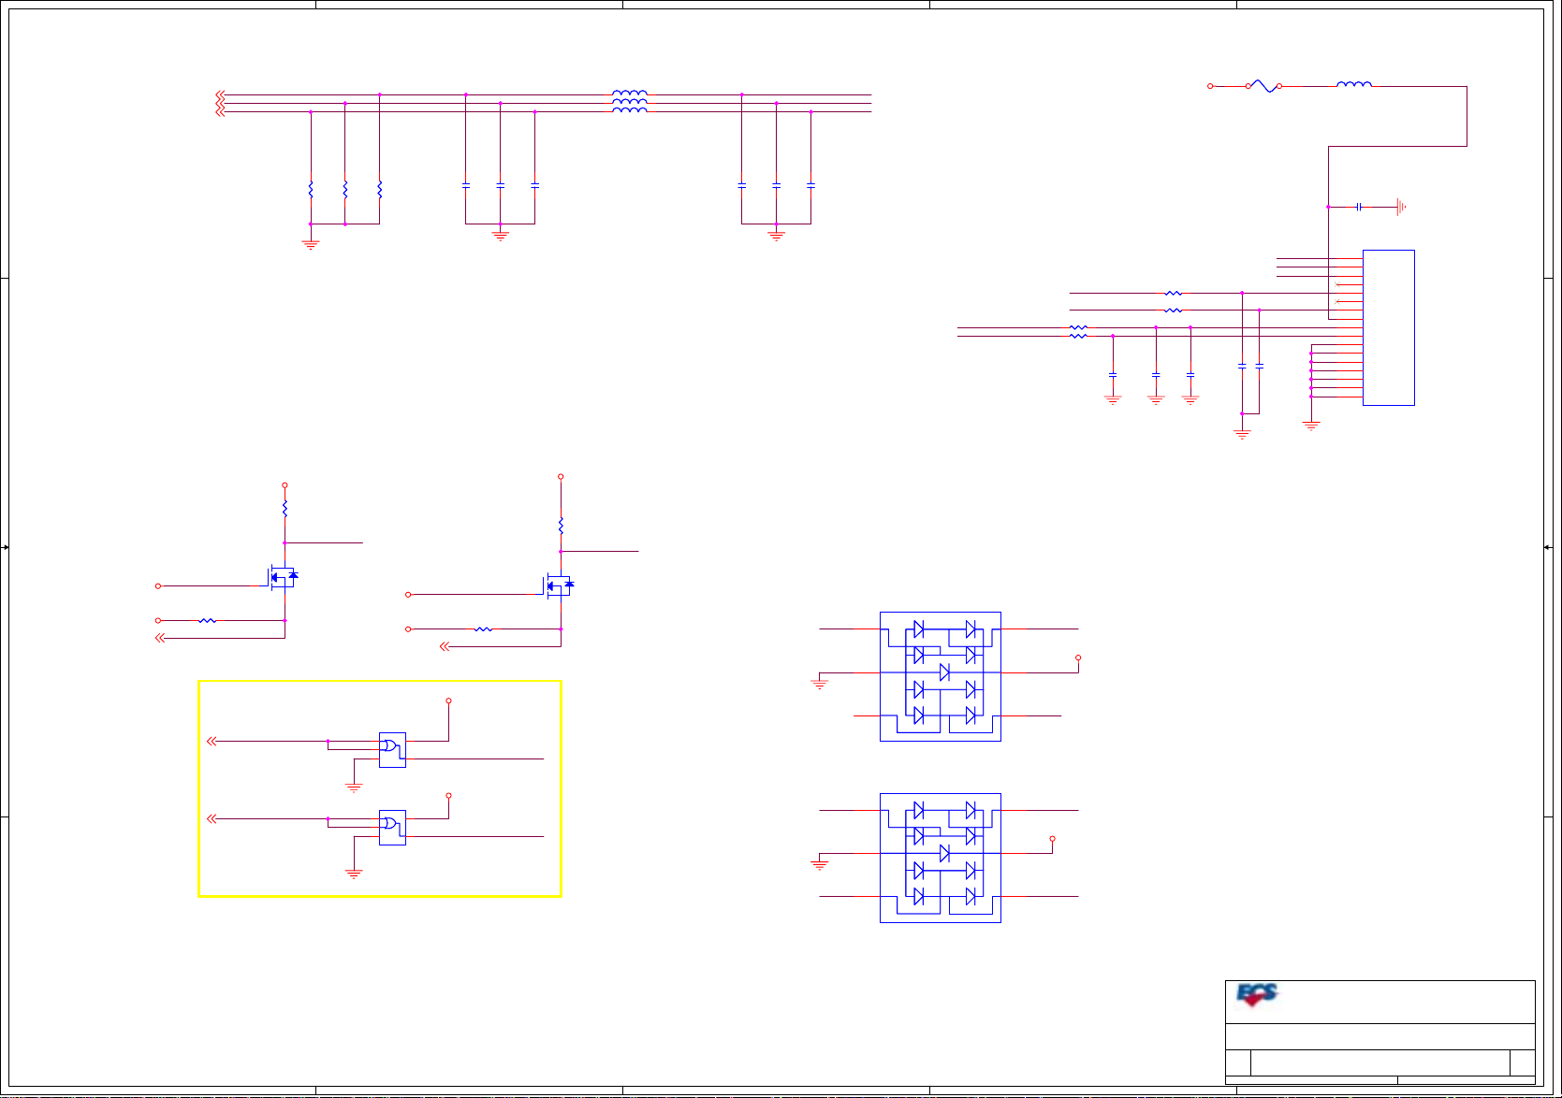Screen dimensions: 1562x1098
Task: Select the inductor right of the fuse
Action: [1354, 84]
